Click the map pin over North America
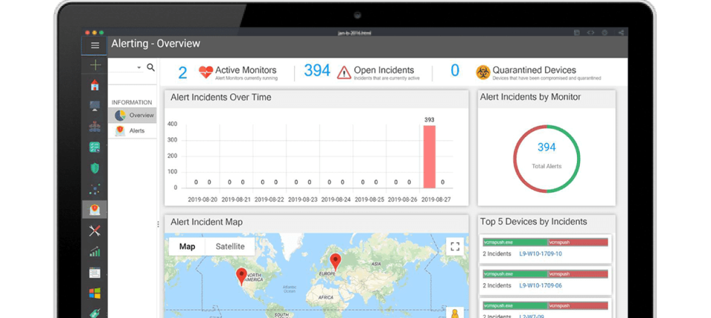 click(241, 276)
